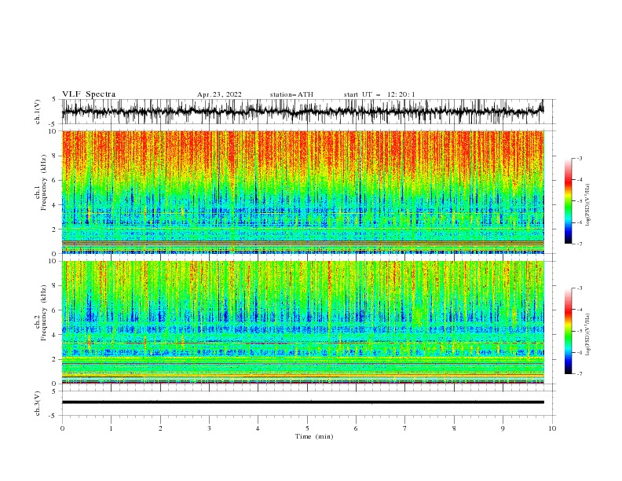Click the "ch.3(V)" waveform axis label
The height and width of the screenshot is (481, 622).
[x=38, y=403]
